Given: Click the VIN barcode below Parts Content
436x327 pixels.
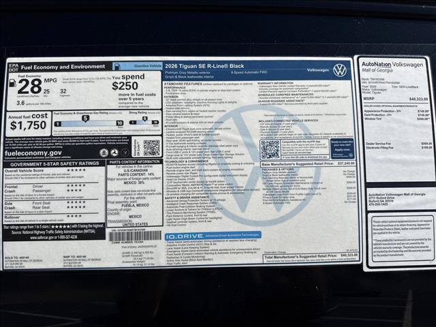Looking at the screenshot, I should click(x=135, y=236).
